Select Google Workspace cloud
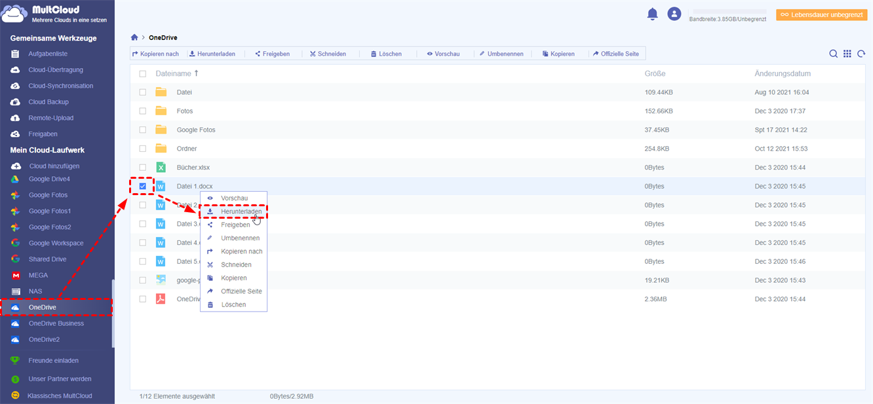Viewport: 873px width, 404px height. click(56, 243)
